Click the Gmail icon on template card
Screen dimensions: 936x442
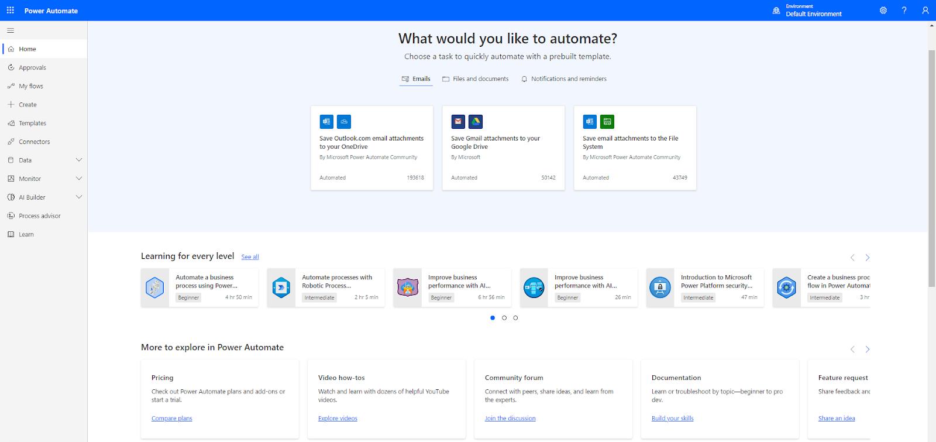coord(458,122)
